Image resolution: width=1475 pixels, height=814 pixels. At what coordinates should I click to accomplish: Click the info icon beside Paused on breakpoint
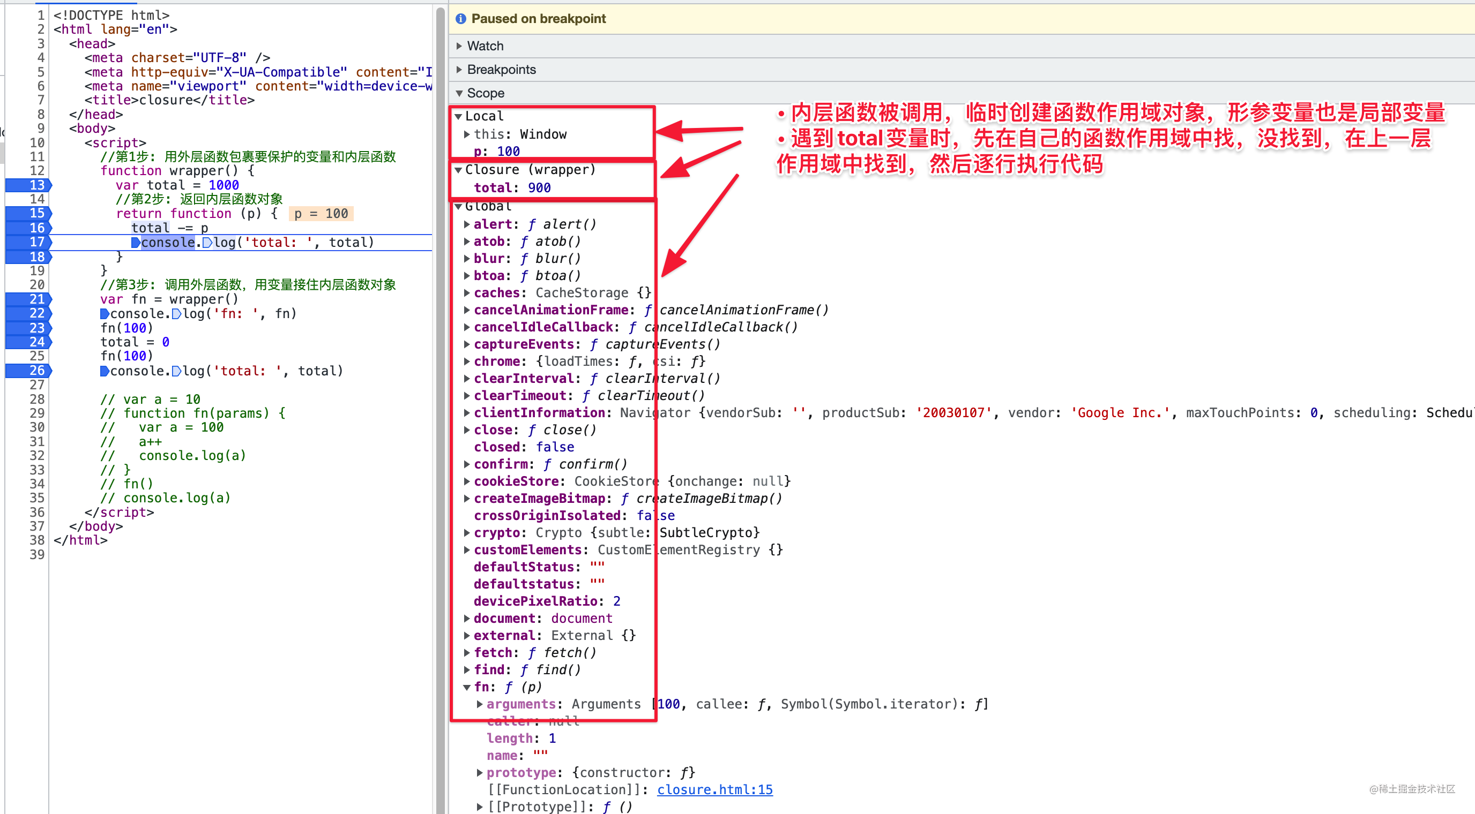click(460, 19)
